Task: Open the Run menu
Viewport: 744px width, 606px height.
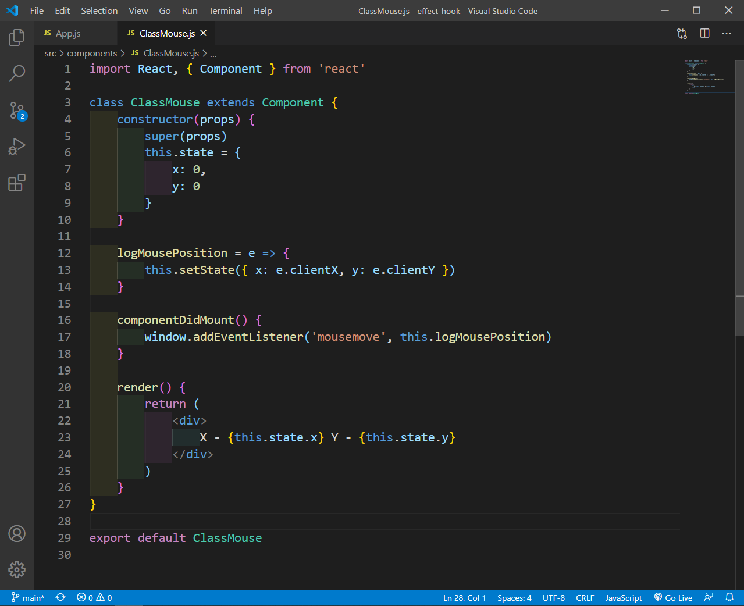Action: (190, 10)
